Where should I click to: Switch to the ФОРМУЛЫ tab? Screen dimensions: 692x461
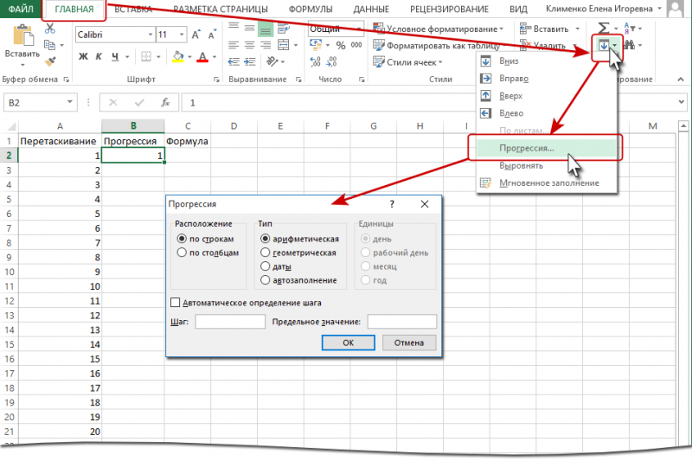click(311, 10)
